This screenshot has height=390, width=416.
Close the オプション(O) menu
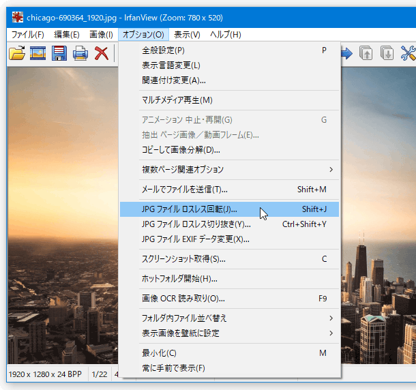[x=143, y=35]
